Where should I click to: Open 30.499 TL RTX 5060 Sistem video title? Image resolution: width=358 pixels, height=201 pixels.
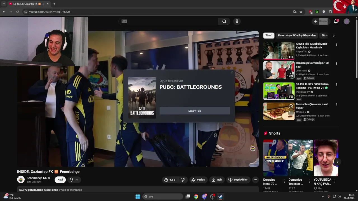coord(312,86)
